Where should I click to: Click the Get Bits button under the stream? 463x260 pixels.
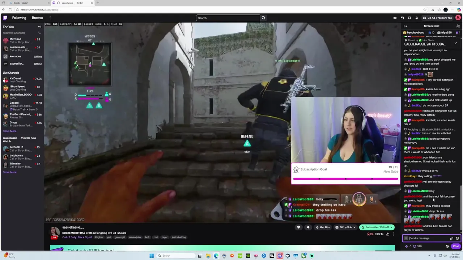[x=322, y=227]
